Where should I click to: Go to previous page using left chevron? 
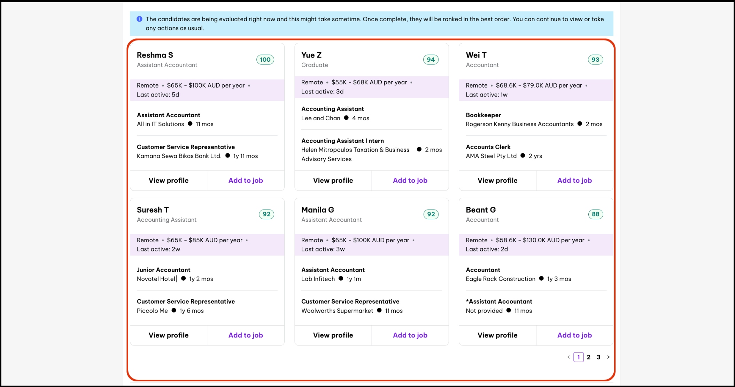pos(568,357)
